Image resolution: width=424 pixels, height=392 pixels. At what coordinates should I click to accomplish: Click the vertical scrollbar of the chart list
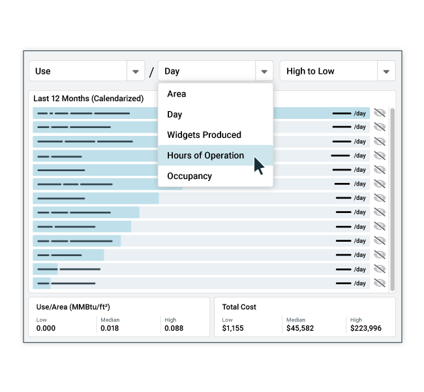pyautogui.click(x=392, y=196)
